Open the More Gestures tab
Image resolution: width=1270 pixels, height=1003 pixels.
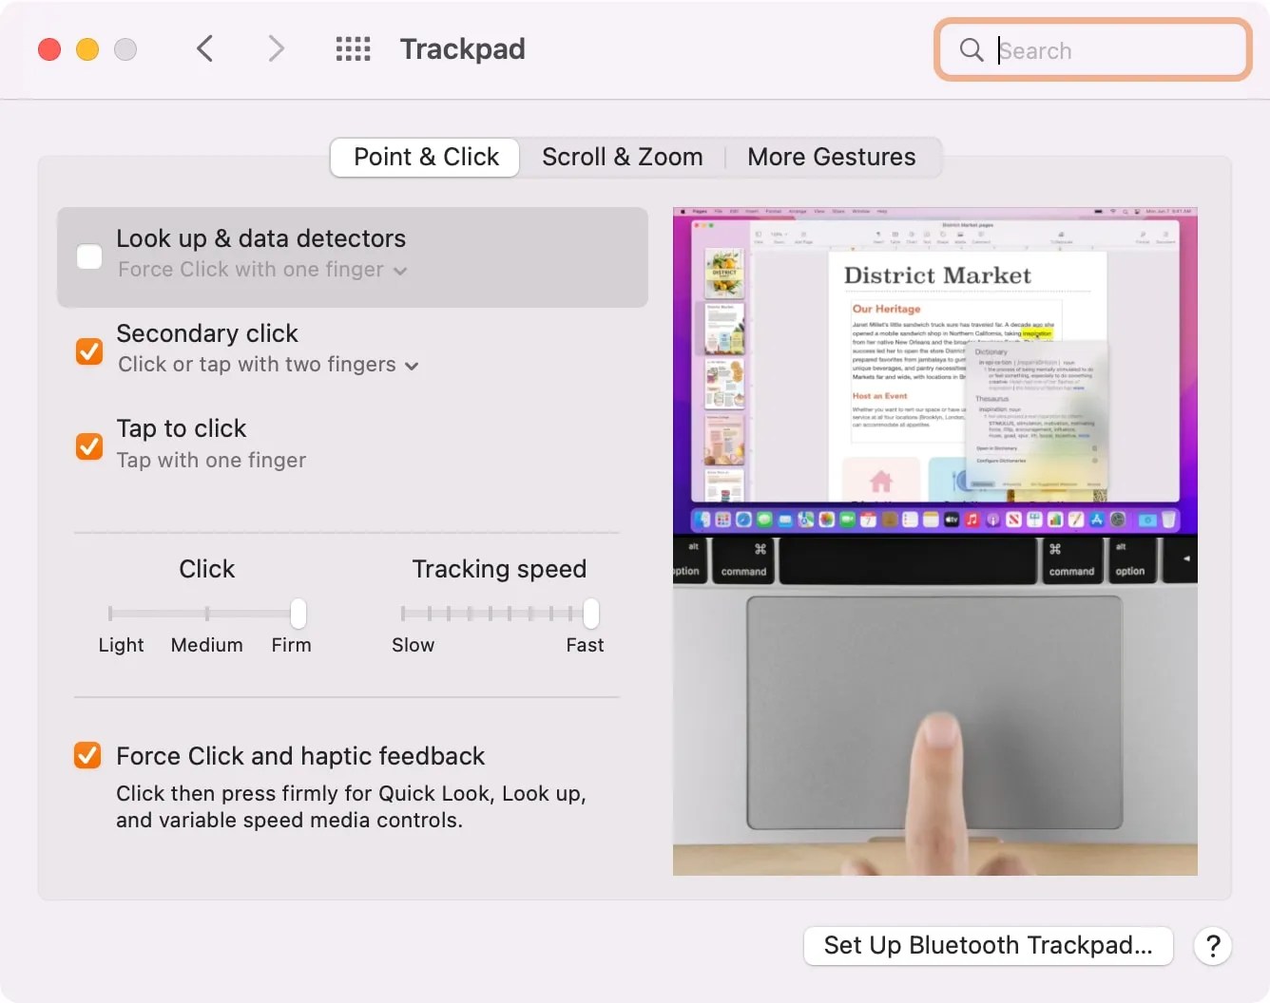click(x=831, y=157)
